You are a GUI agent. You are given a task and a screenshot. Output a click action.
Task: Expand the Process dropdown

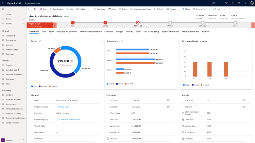(x=178, y=9)
